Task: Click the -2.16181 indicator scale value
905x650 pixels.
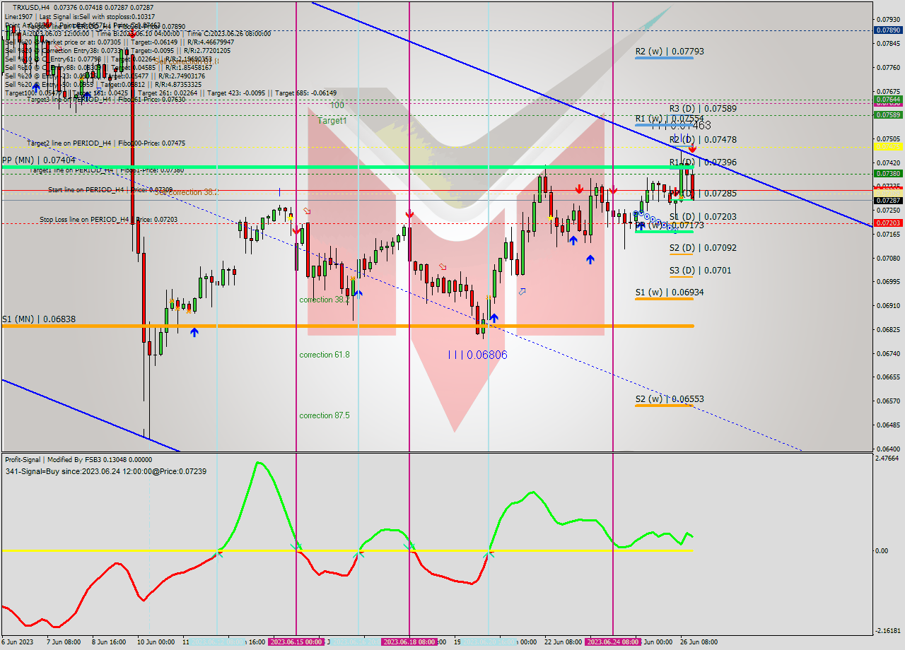Action: pos(889,631)
